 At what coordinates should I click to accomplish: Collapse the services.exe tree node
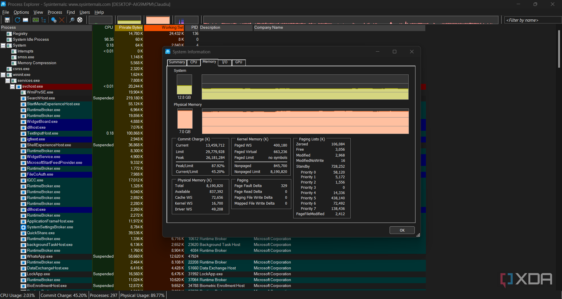(8, 81)
